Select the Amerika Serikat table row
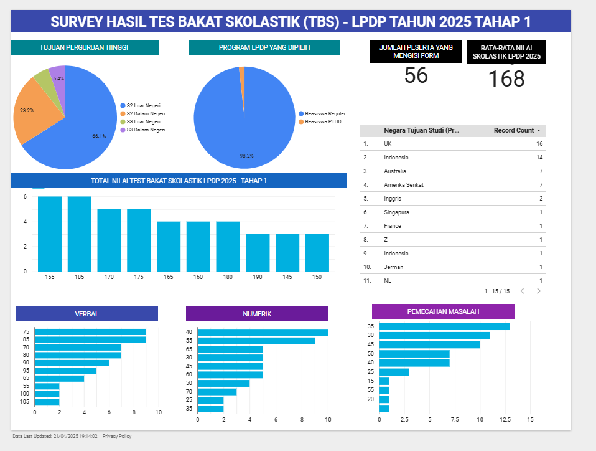The image size is (596, 451). click(453, 185)
